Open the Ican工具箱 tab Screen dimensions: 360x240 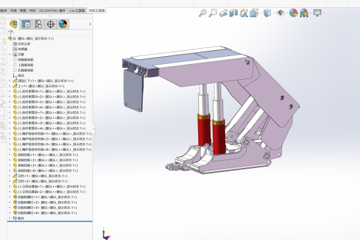coord(77,11)
